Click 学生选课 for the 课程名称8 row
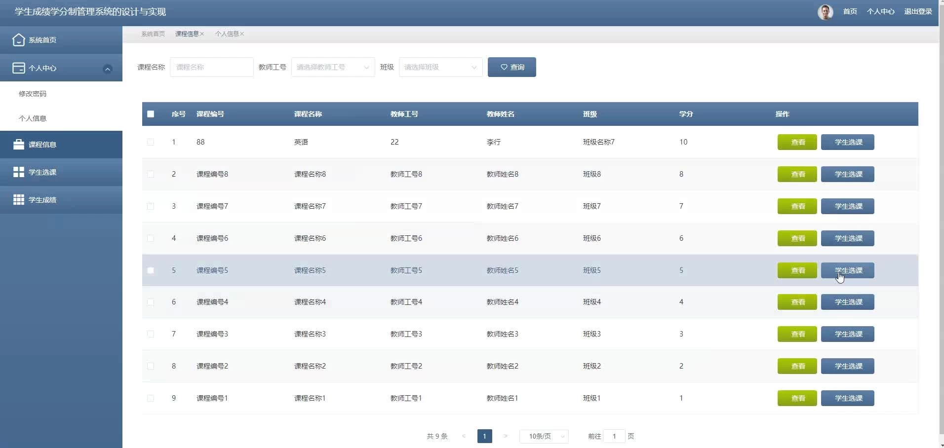The width and height of the screenshot is (944, 448). click(848, 174)
